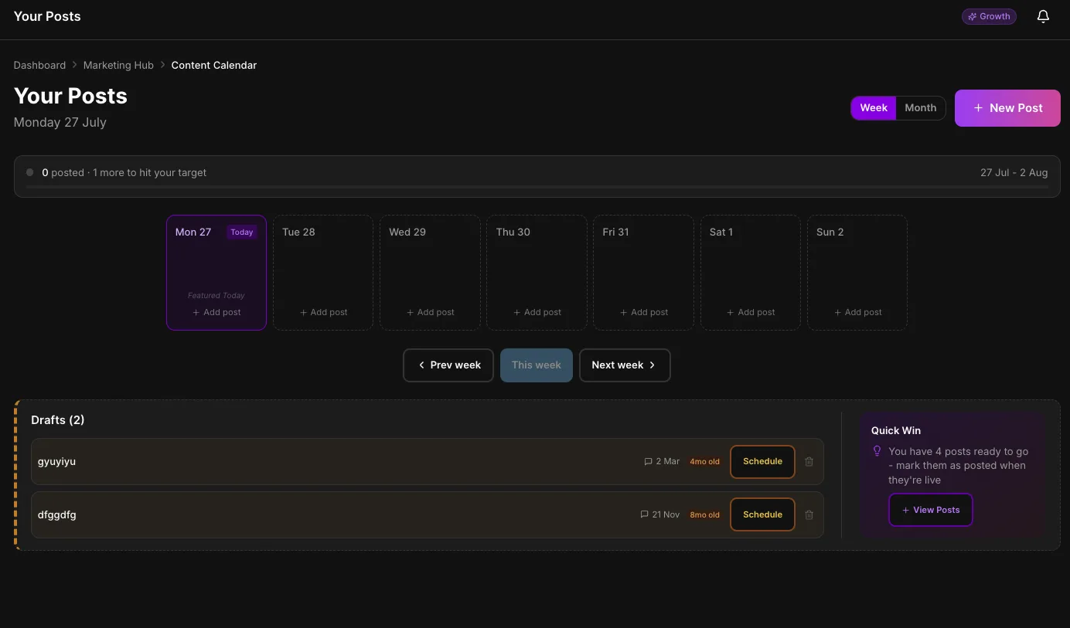
Task: Go to Dashboard breadcrumb
Action: pos(39,65)
